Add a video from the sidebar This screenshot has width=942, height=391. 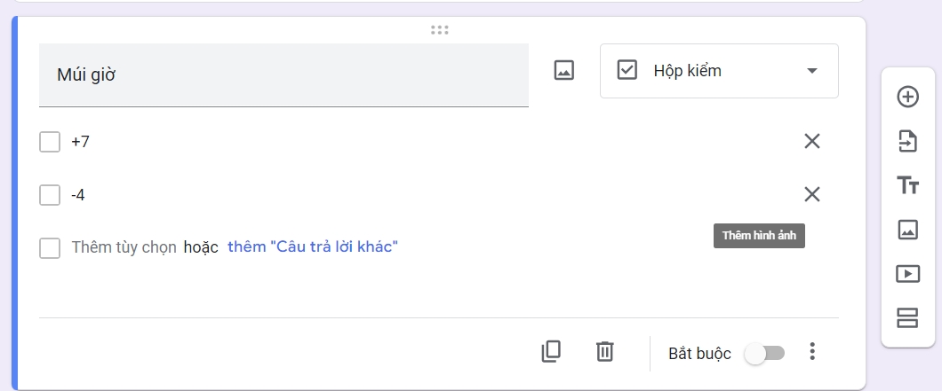(x=907, y=273)
